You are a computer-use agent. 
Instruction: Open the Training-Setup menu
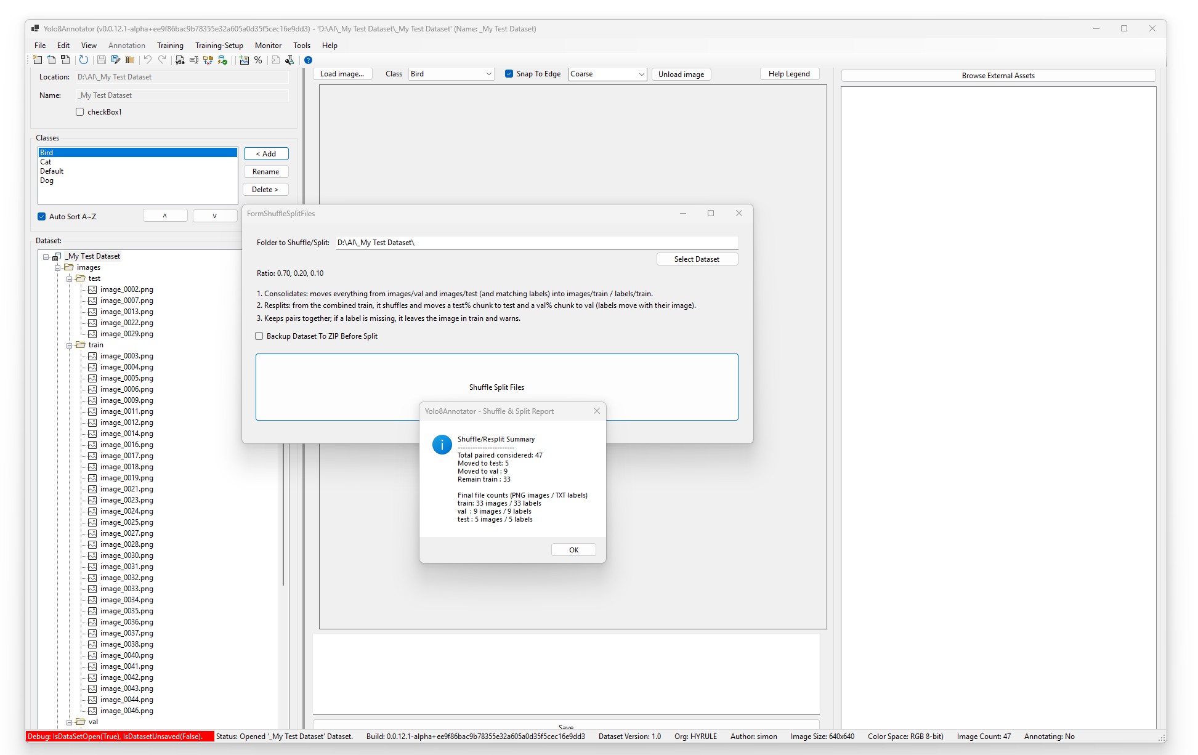point(219,46)
